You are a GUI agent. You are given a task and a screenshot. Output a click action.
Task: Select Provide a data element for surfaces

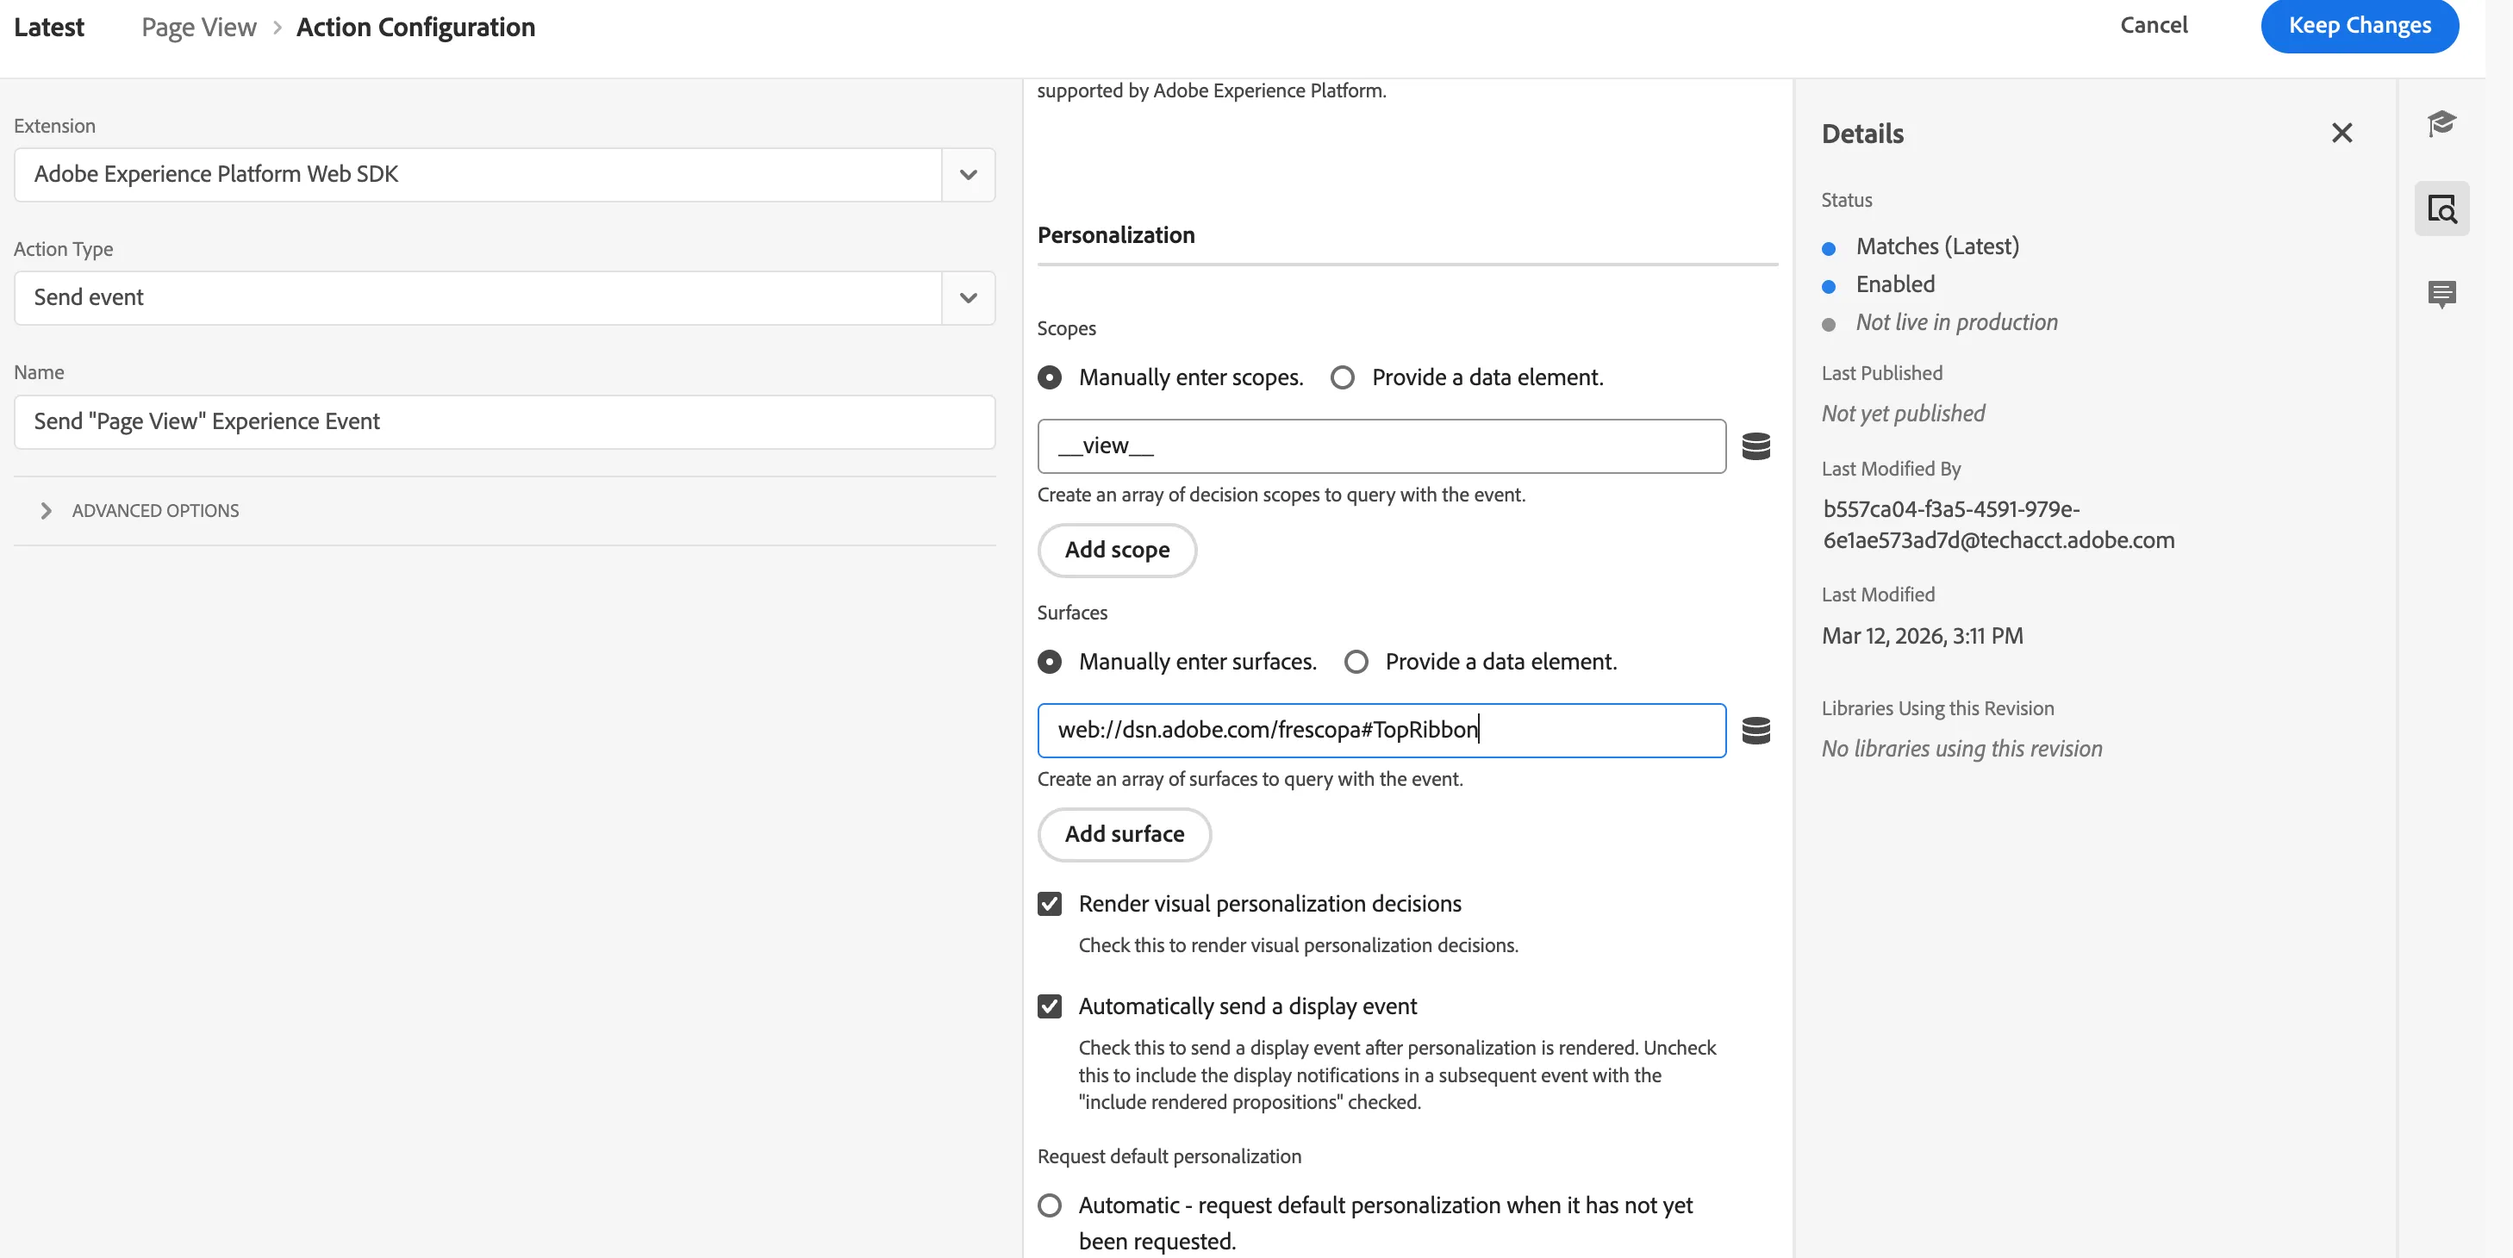[1356, 662]
